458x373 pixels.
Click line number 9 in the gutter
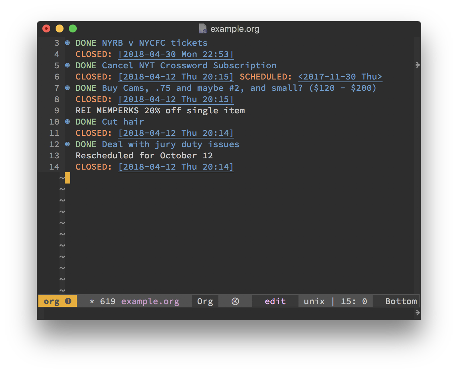(57, 111)
